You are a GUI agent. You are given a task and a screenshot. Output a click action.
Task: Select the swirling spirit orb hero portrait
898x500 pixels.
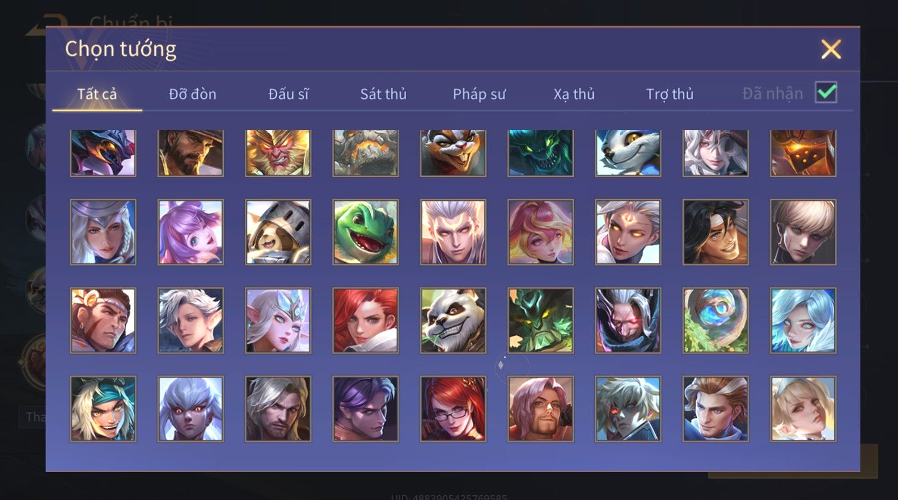716,320
